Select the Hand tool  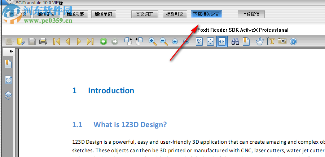click(x=259, y=41)
